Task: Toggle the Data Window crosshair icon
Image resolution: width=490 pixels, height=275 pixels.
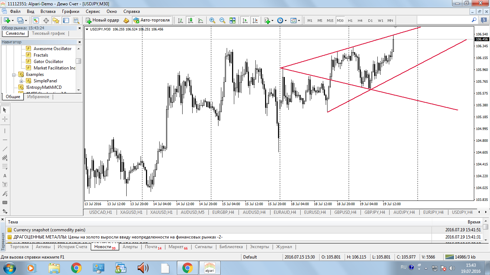Action: pos(46,20)
